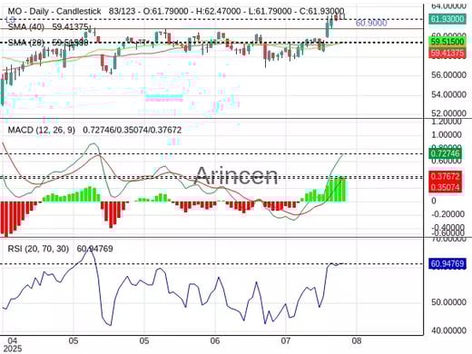472x354 pixels.
Task: Click the 04 2025 date axis marker
Action: 11,345
